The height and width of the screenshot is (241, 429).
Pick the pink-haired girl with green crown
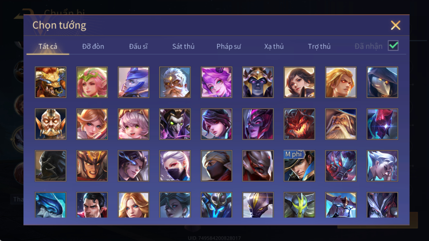coord(92,82)
